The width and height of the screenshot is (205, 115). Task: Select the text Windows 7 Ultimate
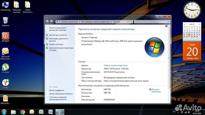point(89,38)
